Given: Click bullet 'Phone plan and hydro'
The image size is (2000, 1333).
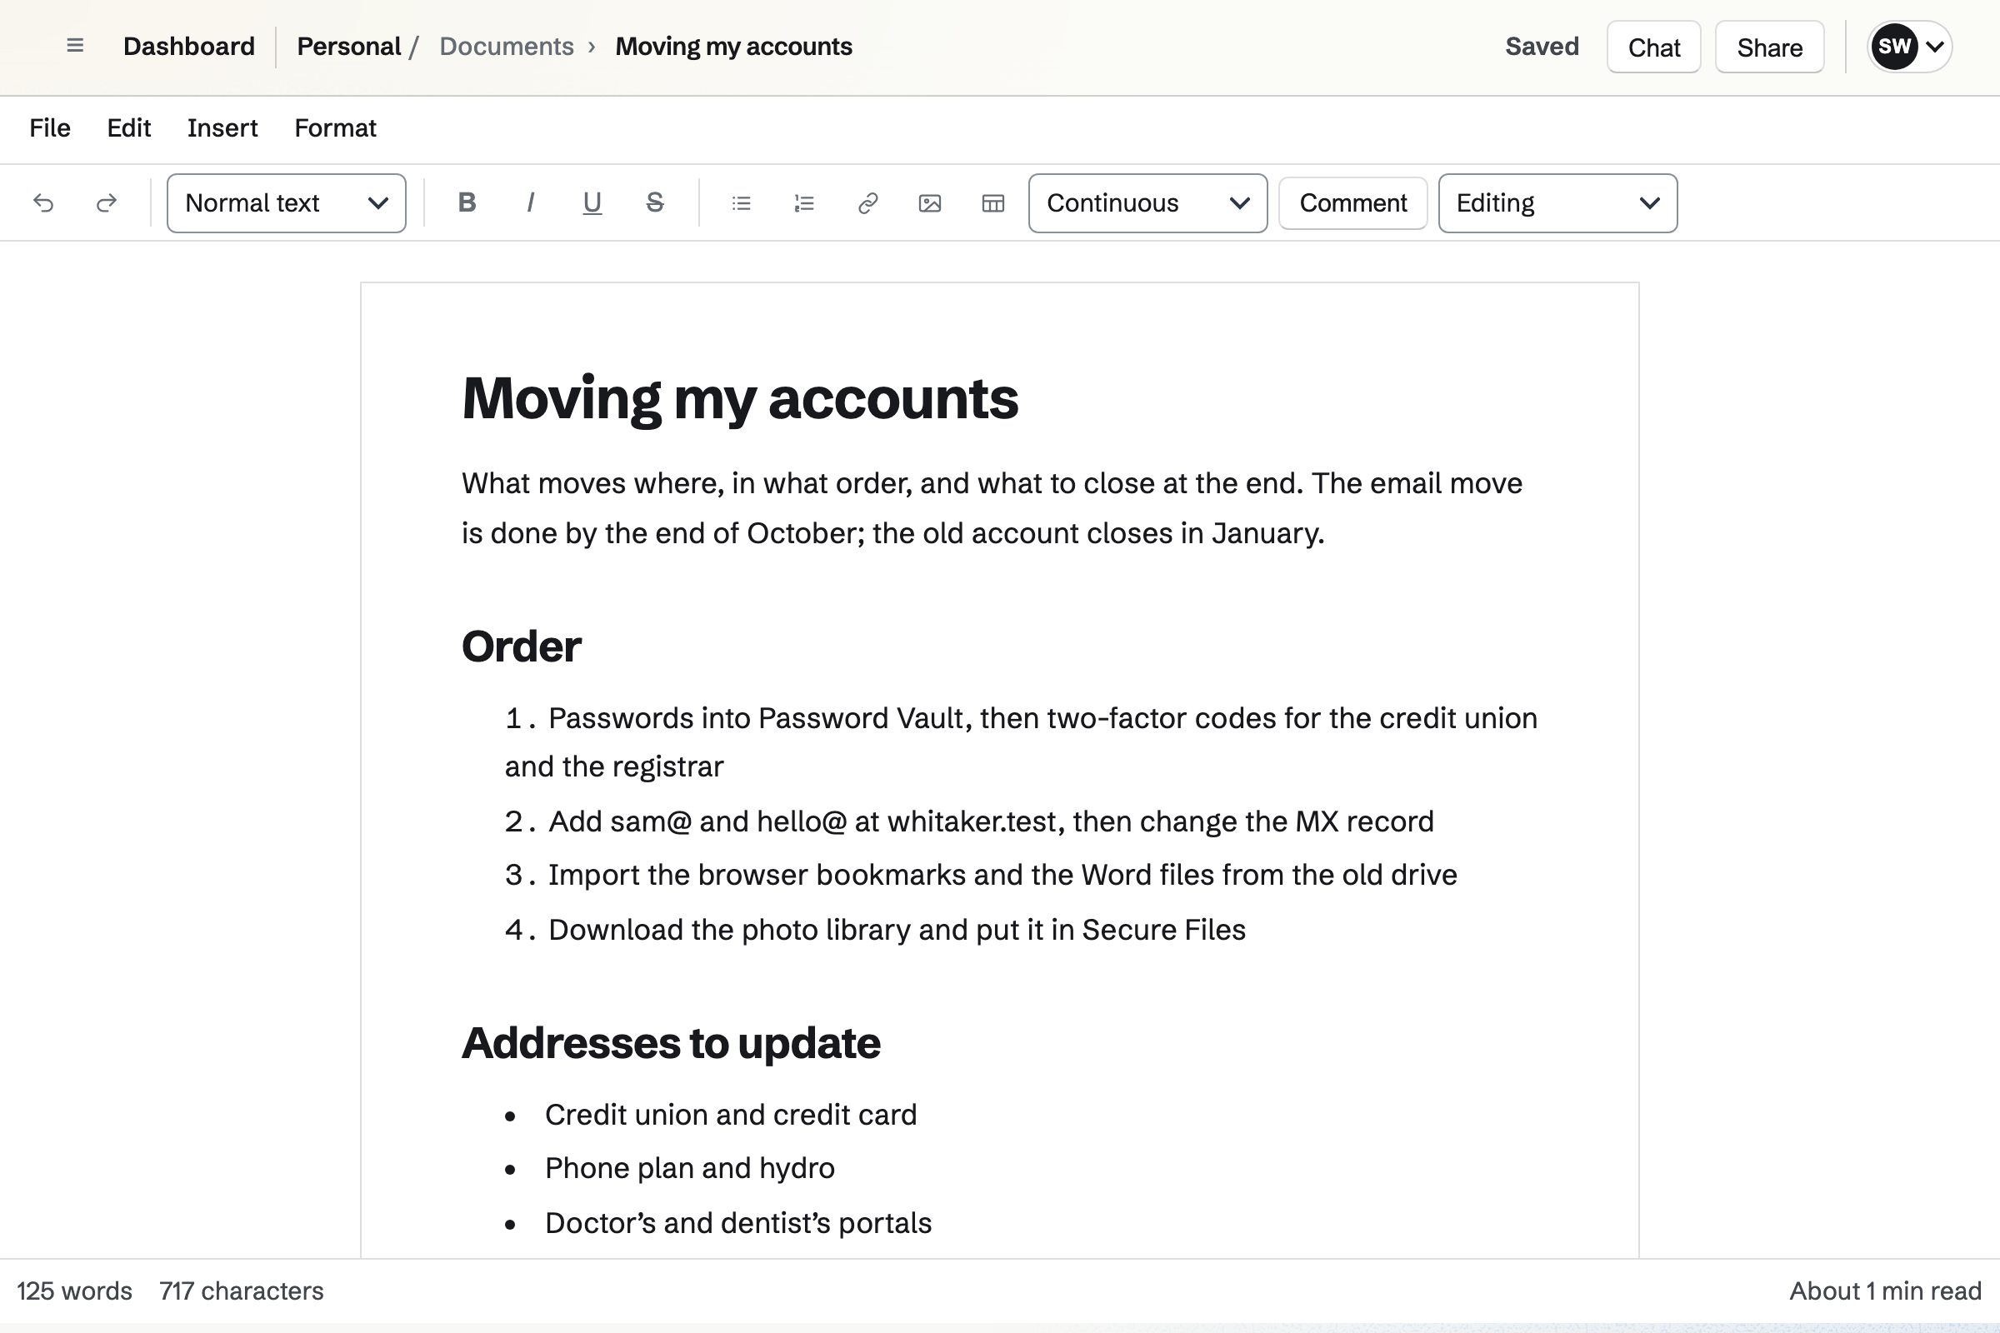Looking at the screenshot, I should [690, 1168].
